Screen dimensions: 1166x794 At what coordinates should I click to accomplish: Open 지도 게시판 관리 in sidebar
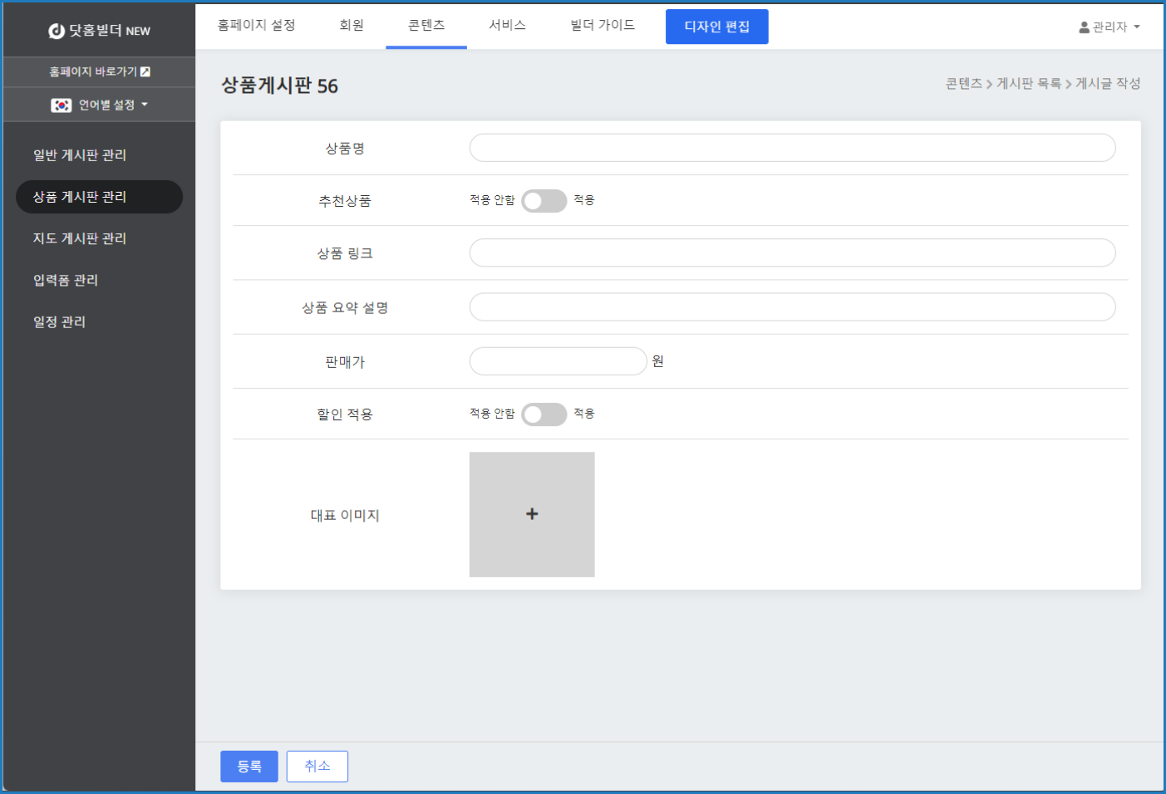tap(80, 238)
